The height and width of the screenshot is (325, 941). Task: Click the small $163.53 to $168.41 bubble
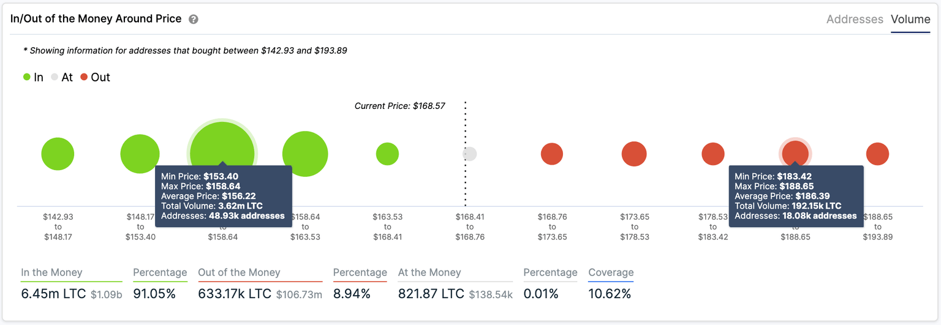point(387,154)
